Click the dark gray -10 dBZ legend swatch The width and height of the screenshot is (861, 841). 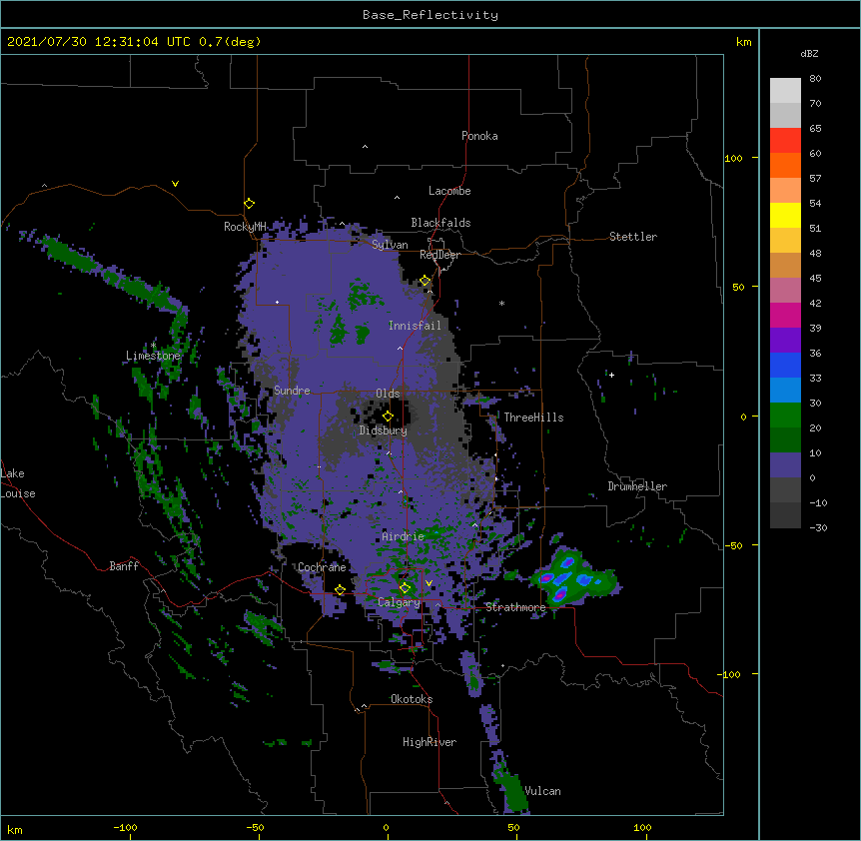[x=785, y=515]
